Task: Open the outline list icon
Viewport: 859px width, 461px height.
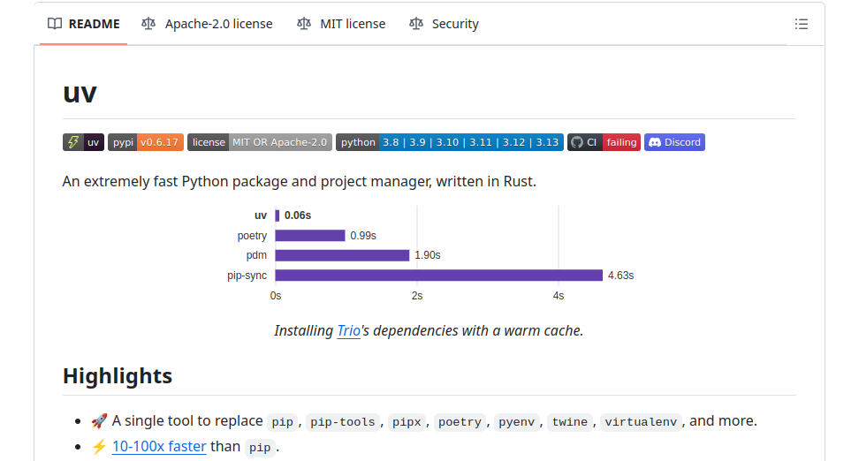Action: click(801, 24)
